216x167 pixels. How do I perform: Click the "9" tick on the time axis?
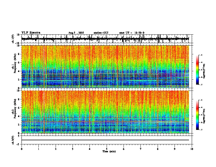175,149
